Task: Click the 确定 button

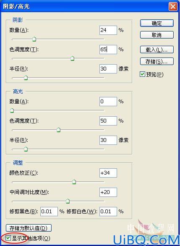Action: pyautogui.click(x=157, y=23)
